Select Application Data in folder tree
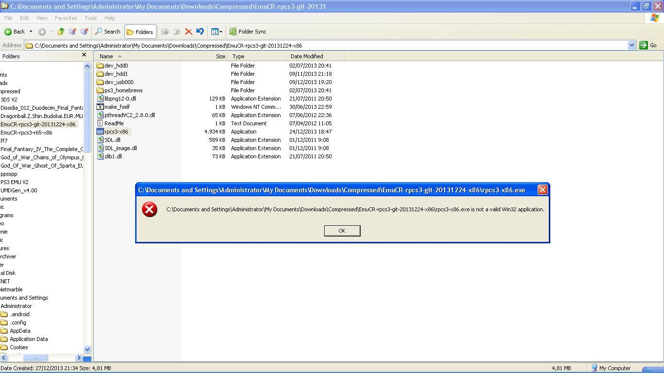Viewport: 664px width, 373px height. click(29, 339)
